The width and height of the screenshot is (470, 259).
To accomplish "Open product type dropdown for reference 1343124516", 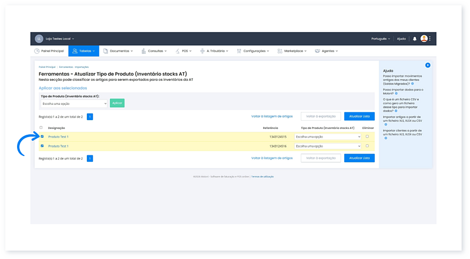I will (x=328, y=146).
